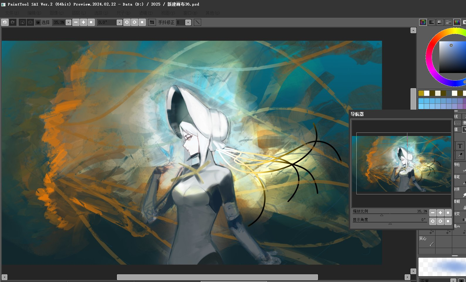
Task: Click the Navigator preview thumbnail
Action: coord(401,164)
